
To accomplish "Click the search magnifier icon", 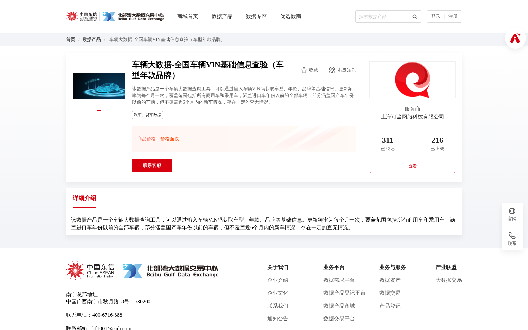I will [x=415, y=16].
